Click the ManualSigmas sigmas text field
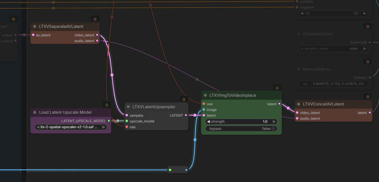Viewport: 379px width, 182px height. tap(333, 84)
